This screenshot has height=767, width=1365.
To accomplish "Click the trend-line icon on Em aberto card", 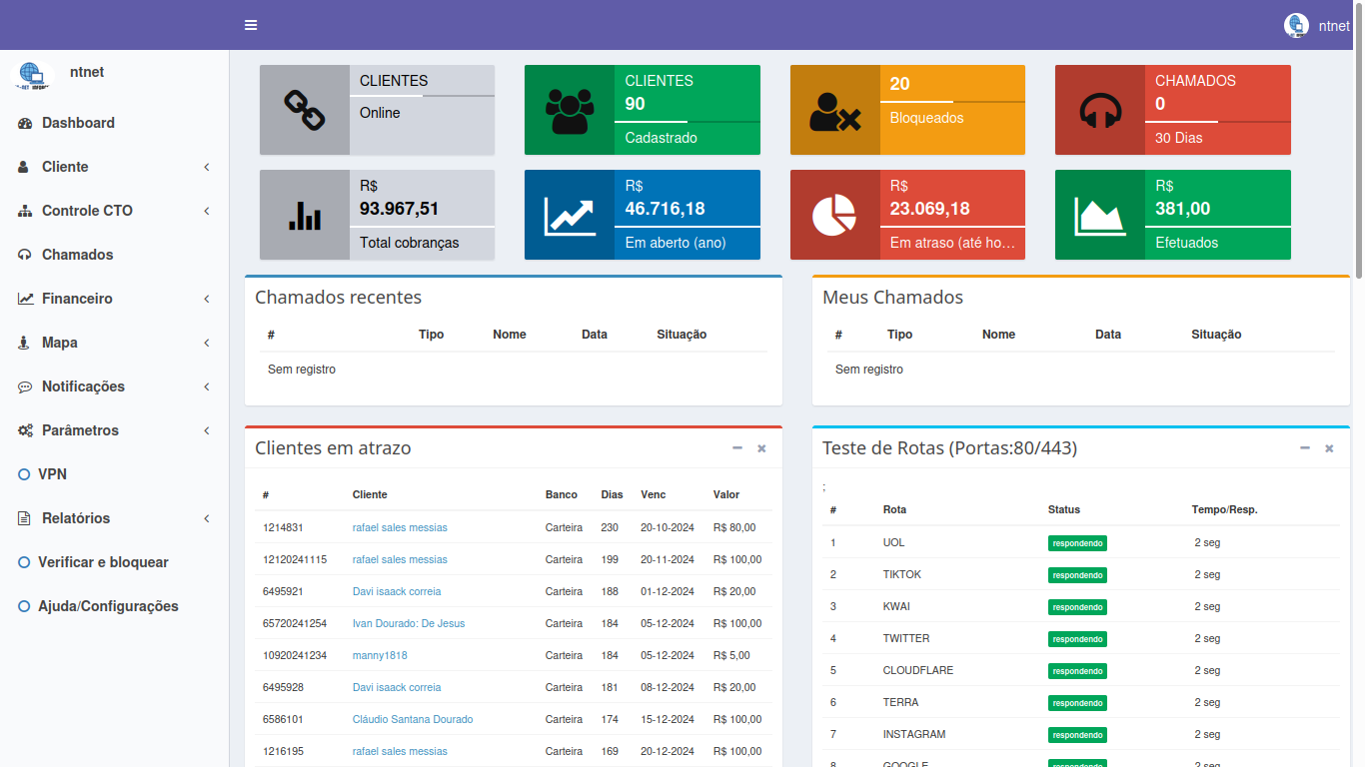I will point(570,216).
